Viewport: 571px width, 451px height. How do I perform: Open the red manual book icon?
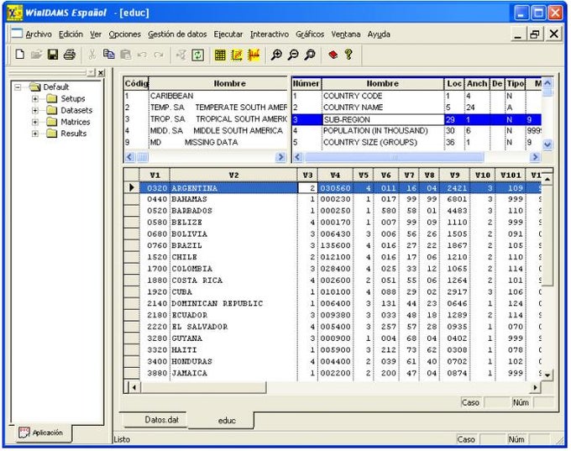point(333,55)
